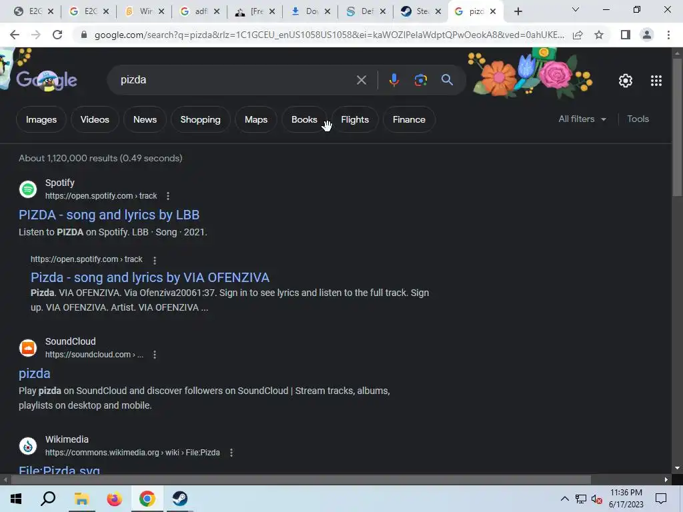
Task: Show hidden system tray icons
Action: pyautogui.click(x=564, y=499)
